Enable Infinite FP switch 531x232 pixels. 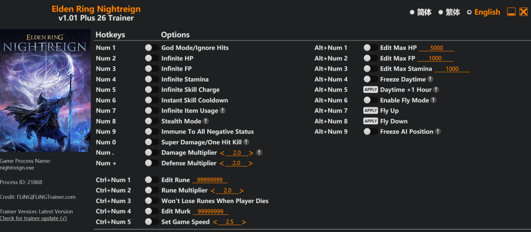click(152, 68)
